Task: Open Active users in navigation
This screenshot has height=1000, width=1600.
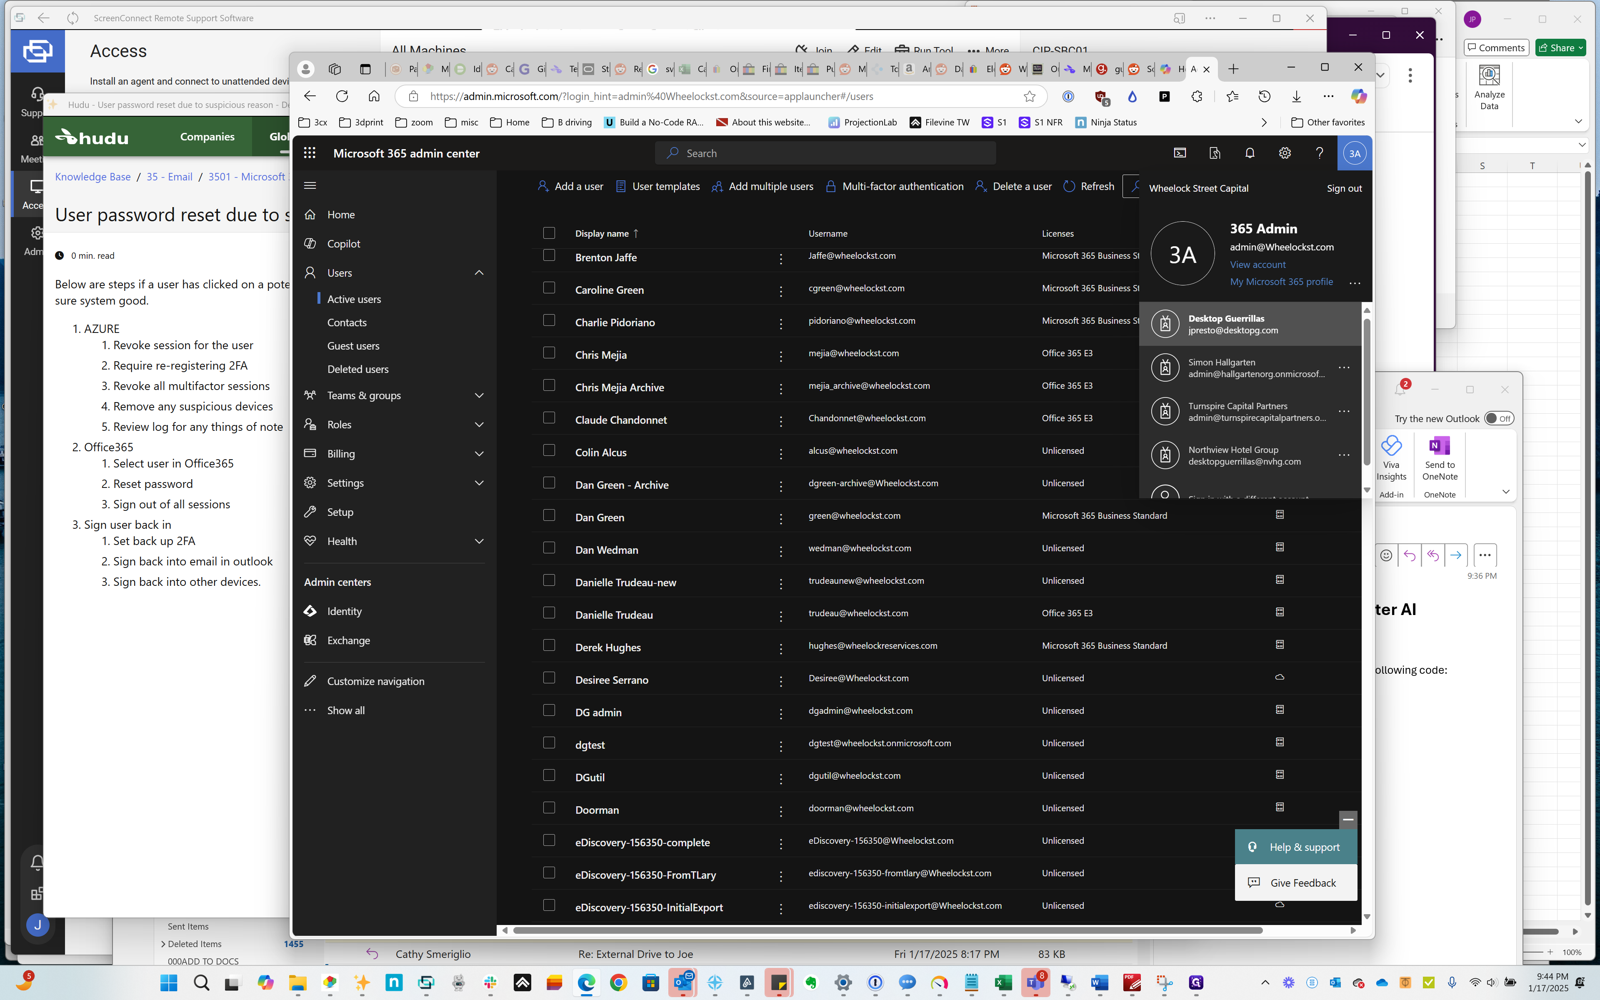Action: coord(354,299)
